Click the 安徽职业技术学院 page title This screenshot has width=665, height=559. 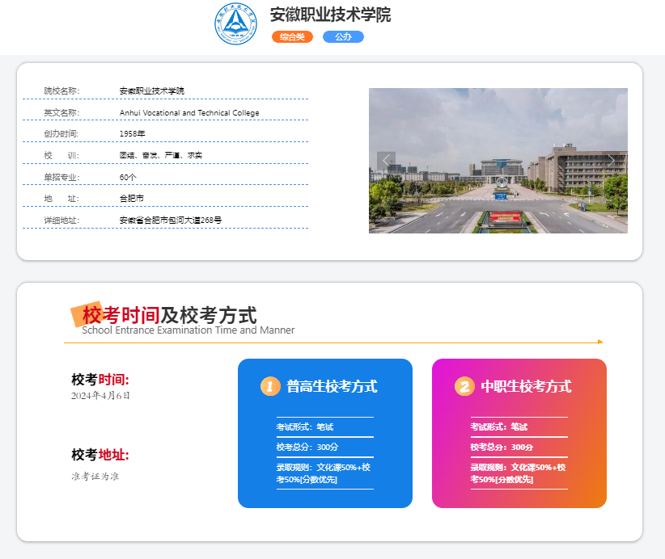[330, 15]
